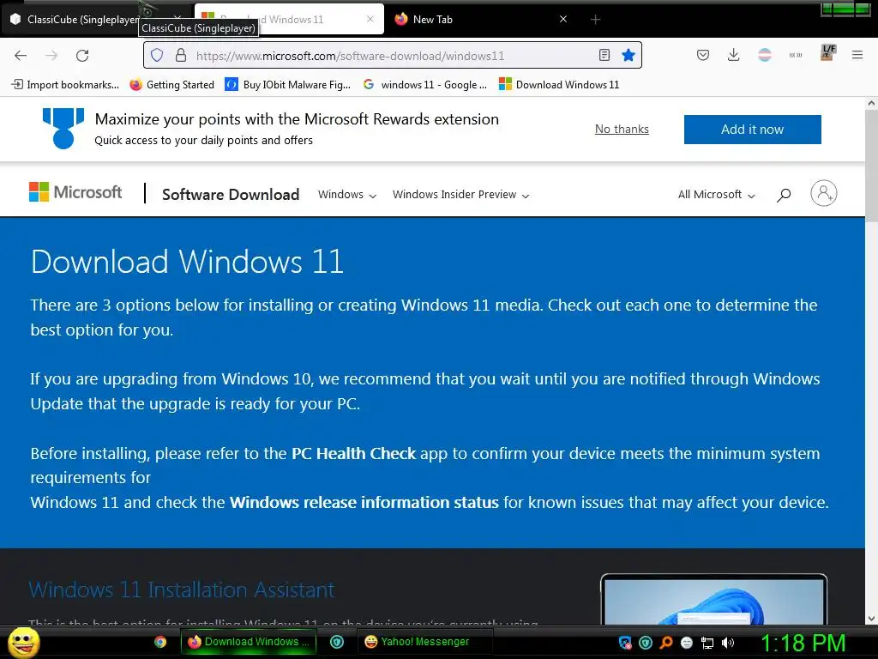Click the striped pink-blue extension icon
This screenshot has width=878, height=659.
[764, 55]
